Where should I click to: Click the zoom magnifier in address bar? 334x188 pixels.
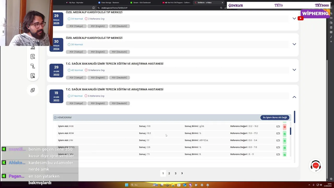(221, 8)
